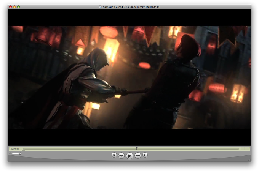Click the video frame area
Viewport: 259px width, 172px height.
coord(129,77)
